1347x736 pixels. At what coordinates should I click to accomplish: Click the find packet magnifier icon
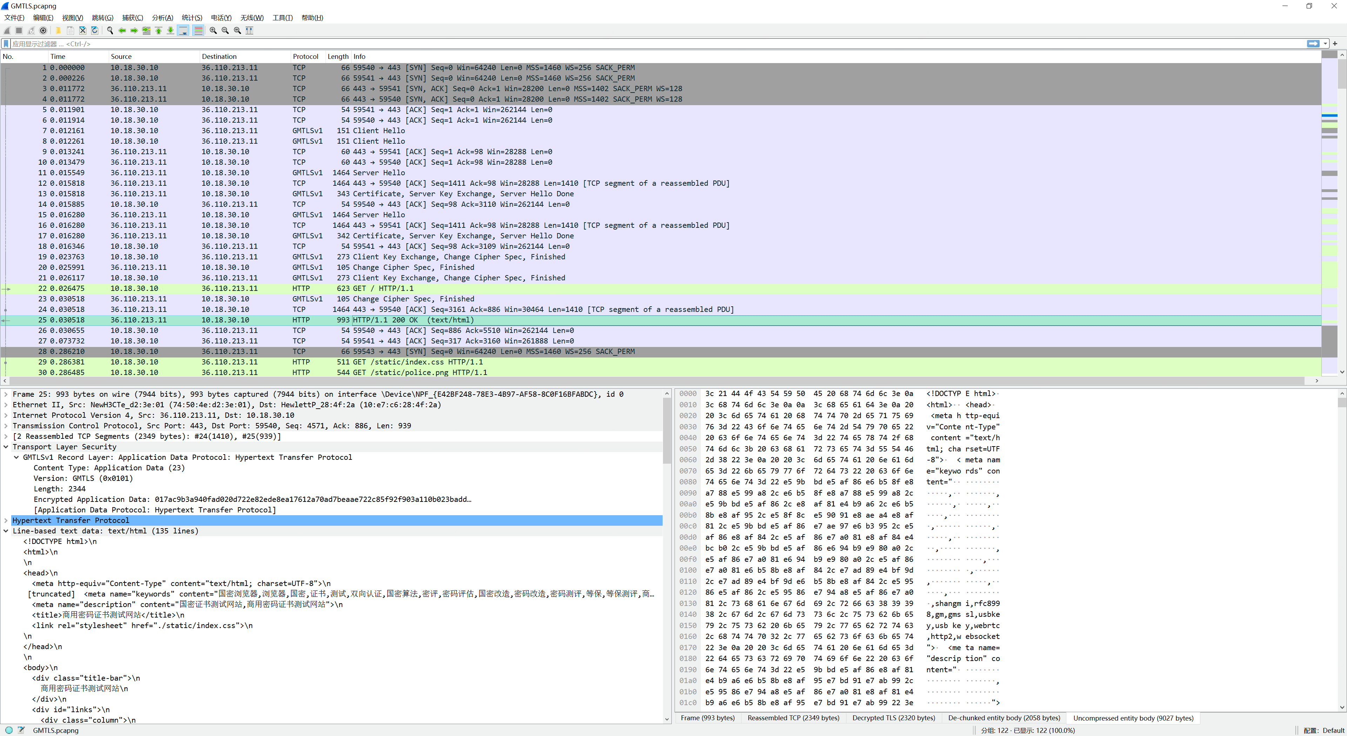tap(110, 30)
